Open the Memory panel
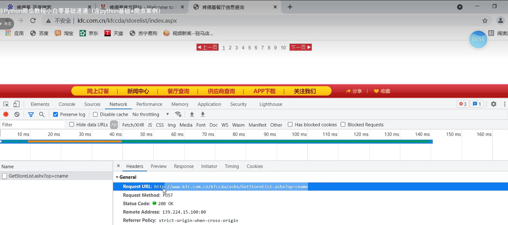Screen dimensions: 508x225 180,104
